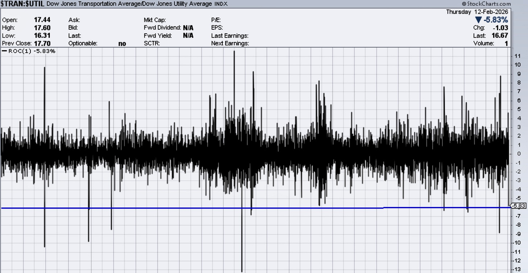Click the Bid label
This screenshot has height=273, width=528.
(x=74, y=28)
